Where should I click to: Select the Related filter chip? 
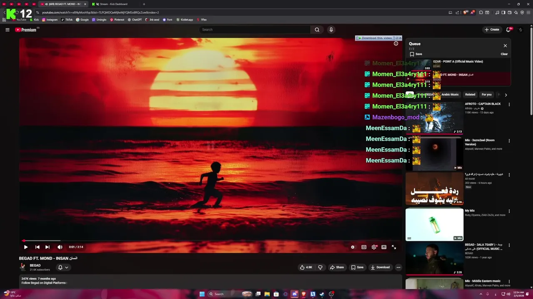[x=470, y=95]
